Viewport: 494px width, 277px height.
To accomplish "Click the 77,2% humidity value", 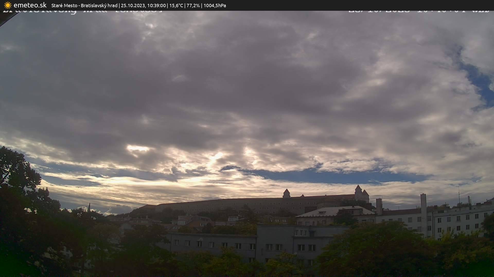I will pyautogui.click(x=193, y=5).
